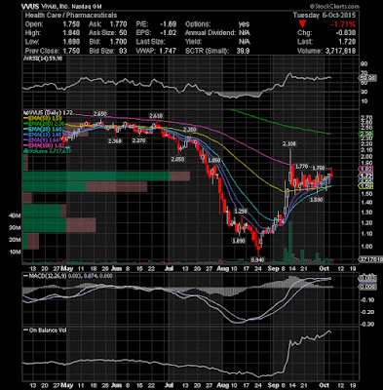Click the VWAP value 1.747
383x390 pixels.
[x=169, y=51]
